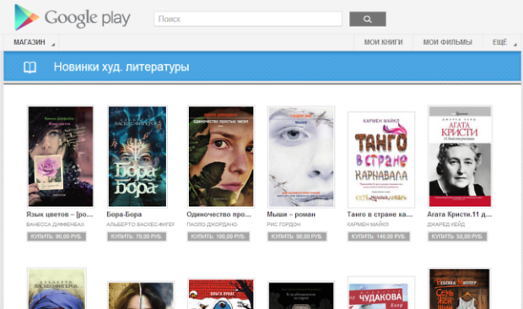Focus the Поиск search field
The height and width of the screenshot is (309, 523).
pos(248,19)
